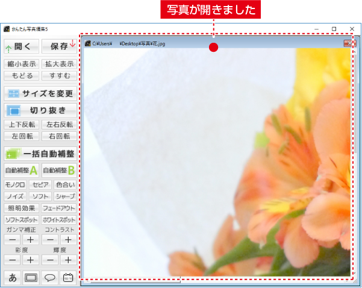This screenshot has width=362, height=288.
Task: Increase ガンマ補正 with the plus button
Action: pos(31,240)
